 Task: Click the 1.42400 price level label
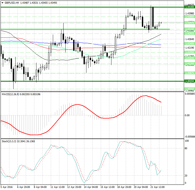pos(189,43)
